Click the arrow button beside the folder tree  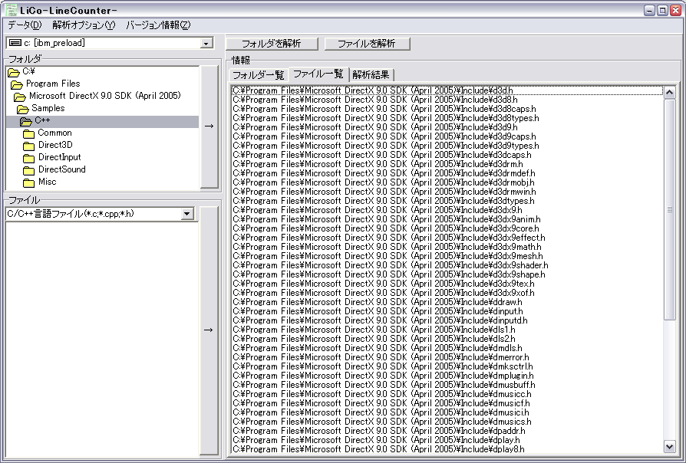pyautogui.click(x=209, y=126)
